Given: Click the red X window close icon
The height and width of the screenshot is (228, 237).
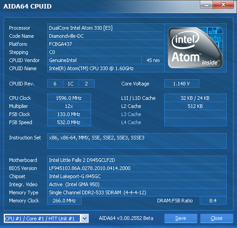Looking at the screenshot, I should [223, 5].
